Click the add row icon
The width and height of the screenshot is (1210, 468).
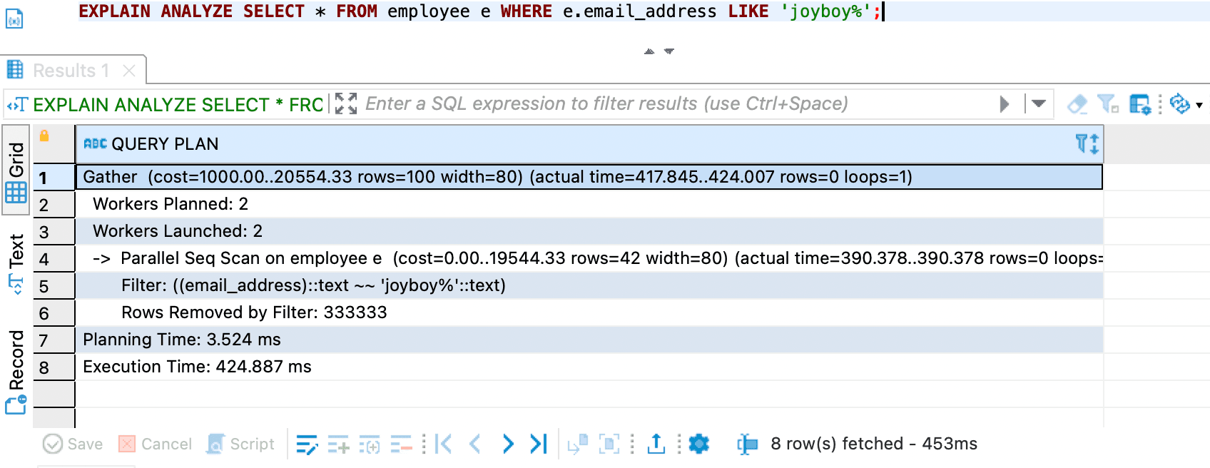(x=338, y=444)
